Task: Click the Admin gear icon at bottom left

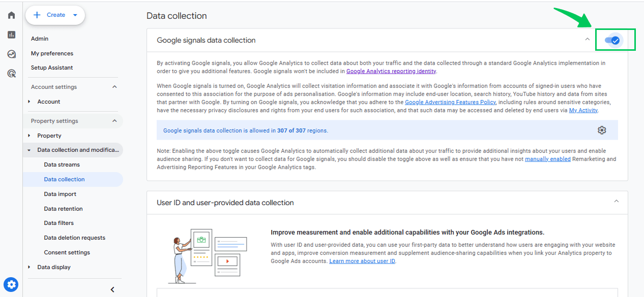Action: pos(11,284)
